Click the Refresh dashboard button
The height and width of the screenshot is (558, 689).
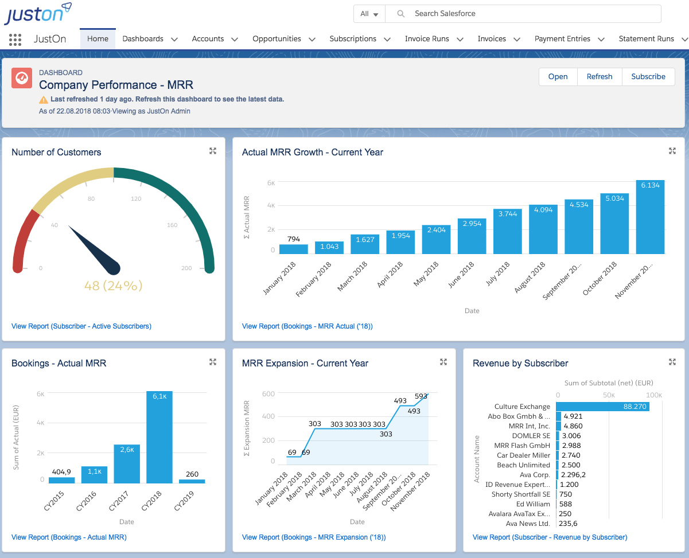tap(600, 77)
